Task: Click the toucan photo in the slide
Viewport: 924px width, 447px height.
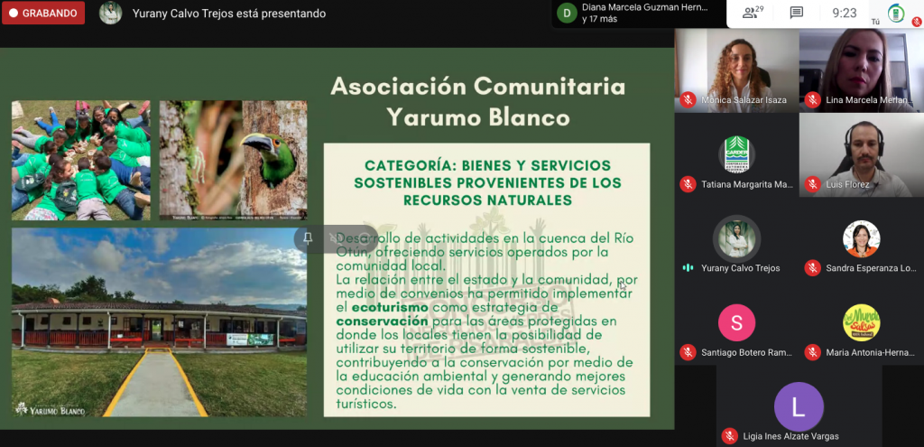Action: click(x=234, y=160)
